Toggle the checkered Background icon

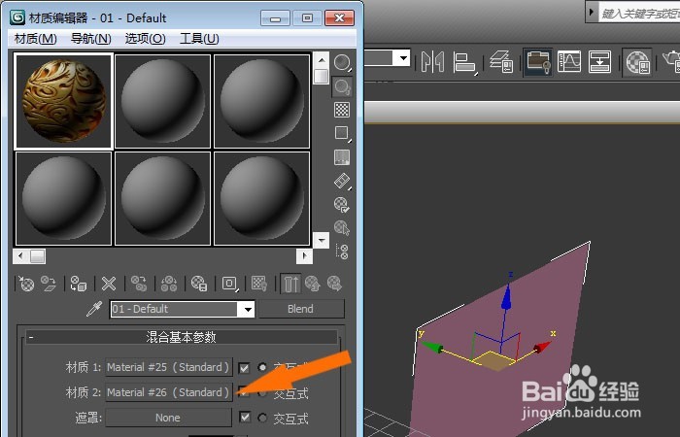[342, 110]
